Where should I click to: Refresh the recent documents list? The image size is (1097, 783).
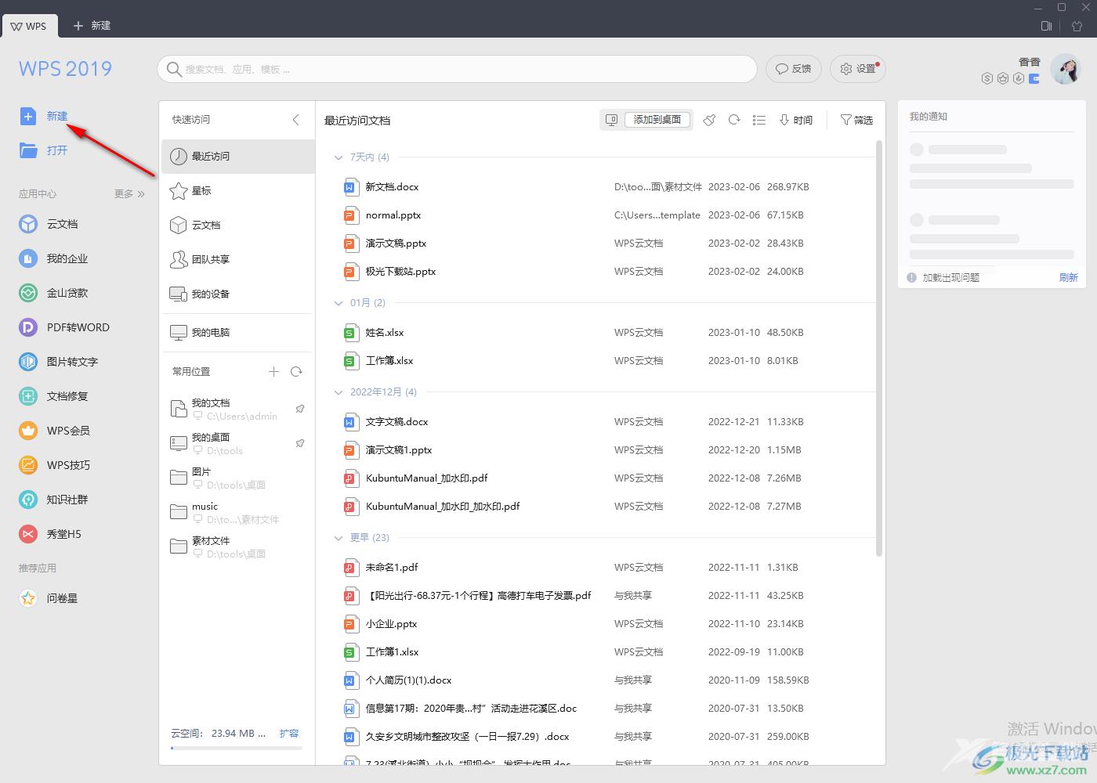(734, 120)
